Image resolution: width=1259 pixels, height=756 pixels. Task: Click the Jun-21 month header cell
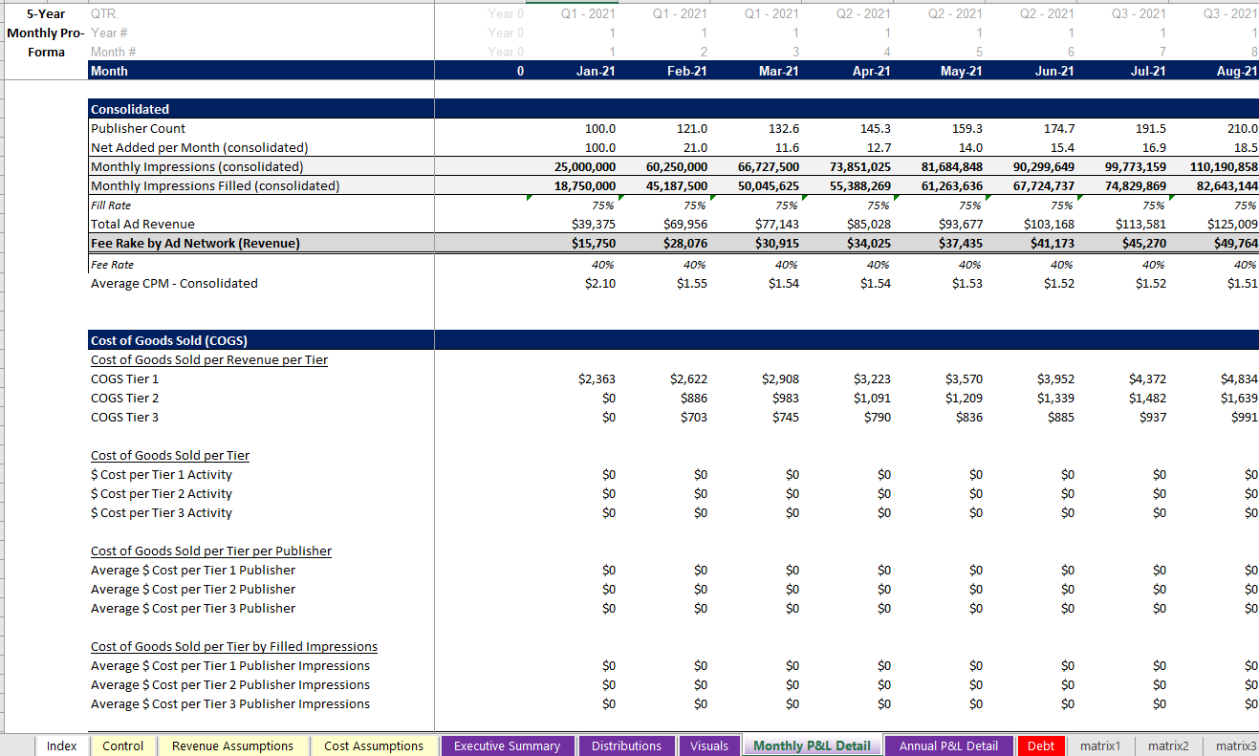pyautogui.click(x=1031, y=71)
